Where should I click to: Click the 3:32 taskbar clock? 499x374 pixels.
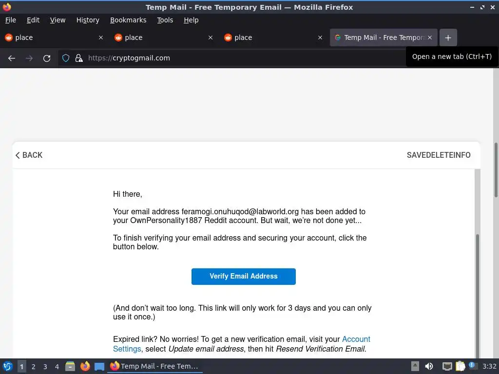pyautogui.click(x=489, y=366)
